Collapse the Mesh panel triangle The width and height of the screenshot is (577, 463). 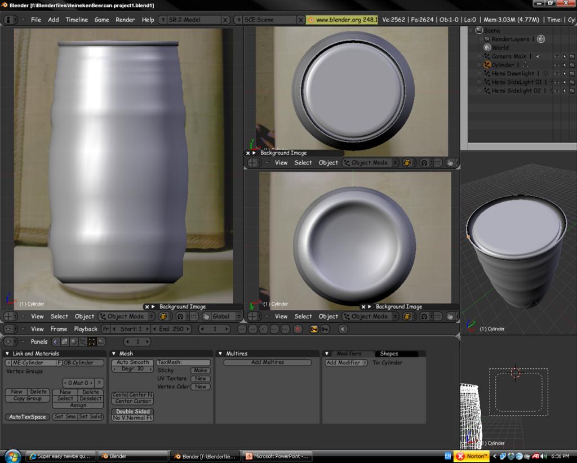coord(114,353)
